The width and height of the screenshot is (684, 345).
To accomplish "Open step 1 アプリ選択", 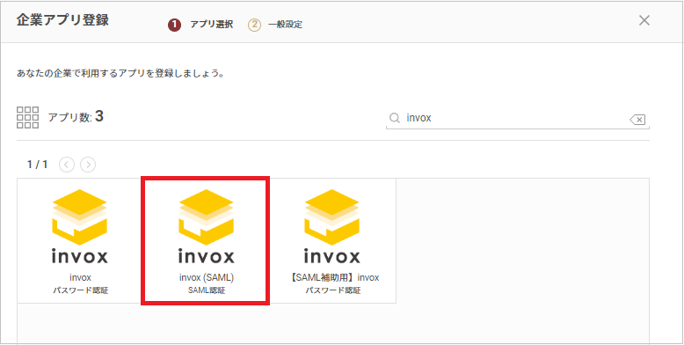I will [200, 25].
